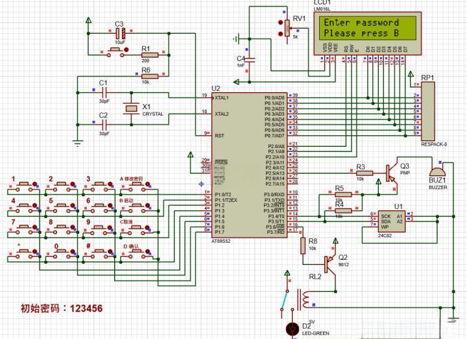Select the AT89S52 microcontroller U2
467x339 pixels.
coord(250,165)
